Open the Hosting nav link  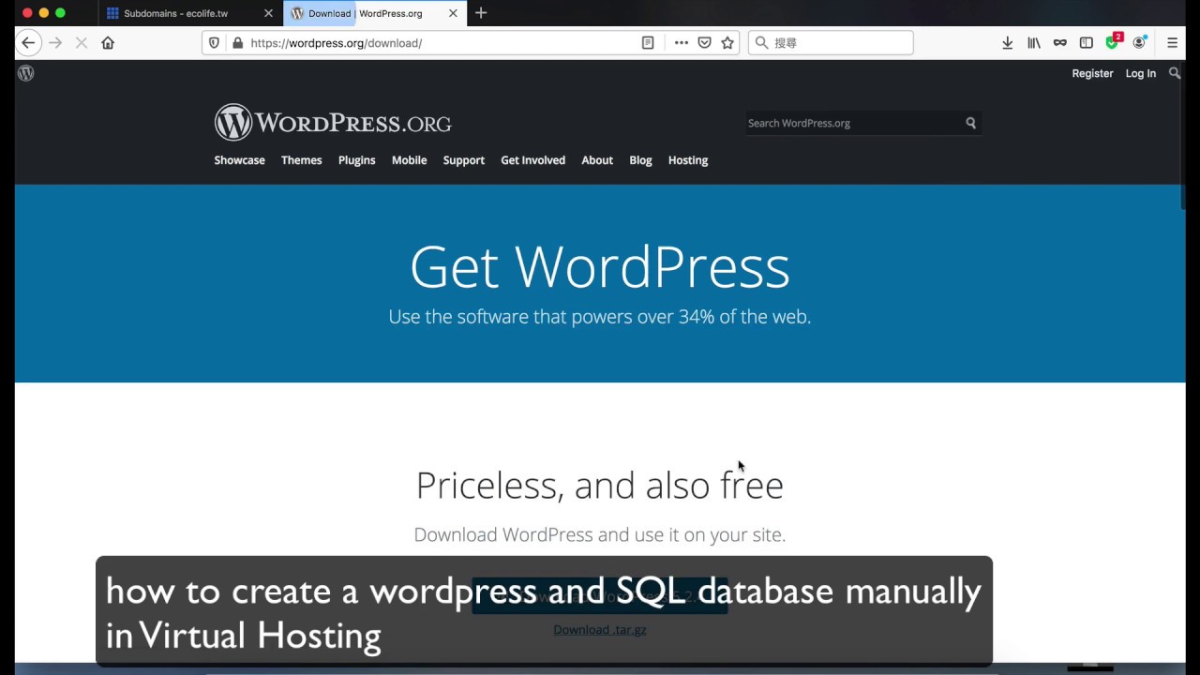click(687, 160)
